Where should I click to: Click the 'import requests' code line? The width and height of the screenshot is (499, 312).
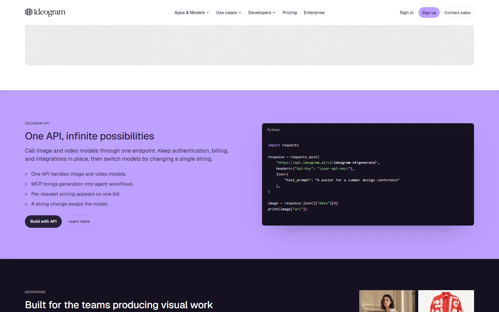click(x=283, y=145)
